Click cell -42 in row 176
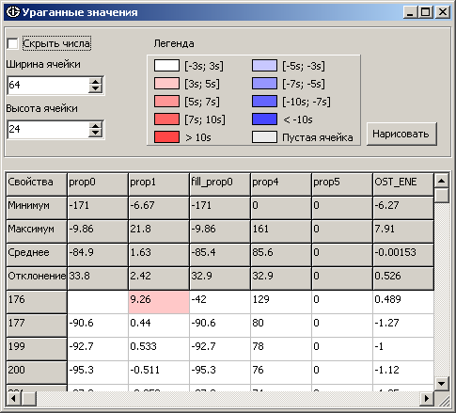 coord(220,302)
